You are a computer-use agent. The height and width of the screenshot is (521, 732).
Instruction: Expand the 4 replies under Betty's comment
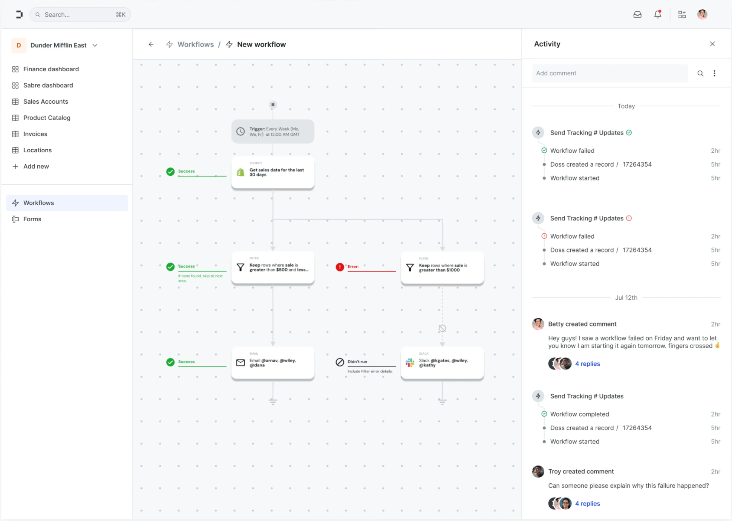pyautogui.click(x=587, y=364)
